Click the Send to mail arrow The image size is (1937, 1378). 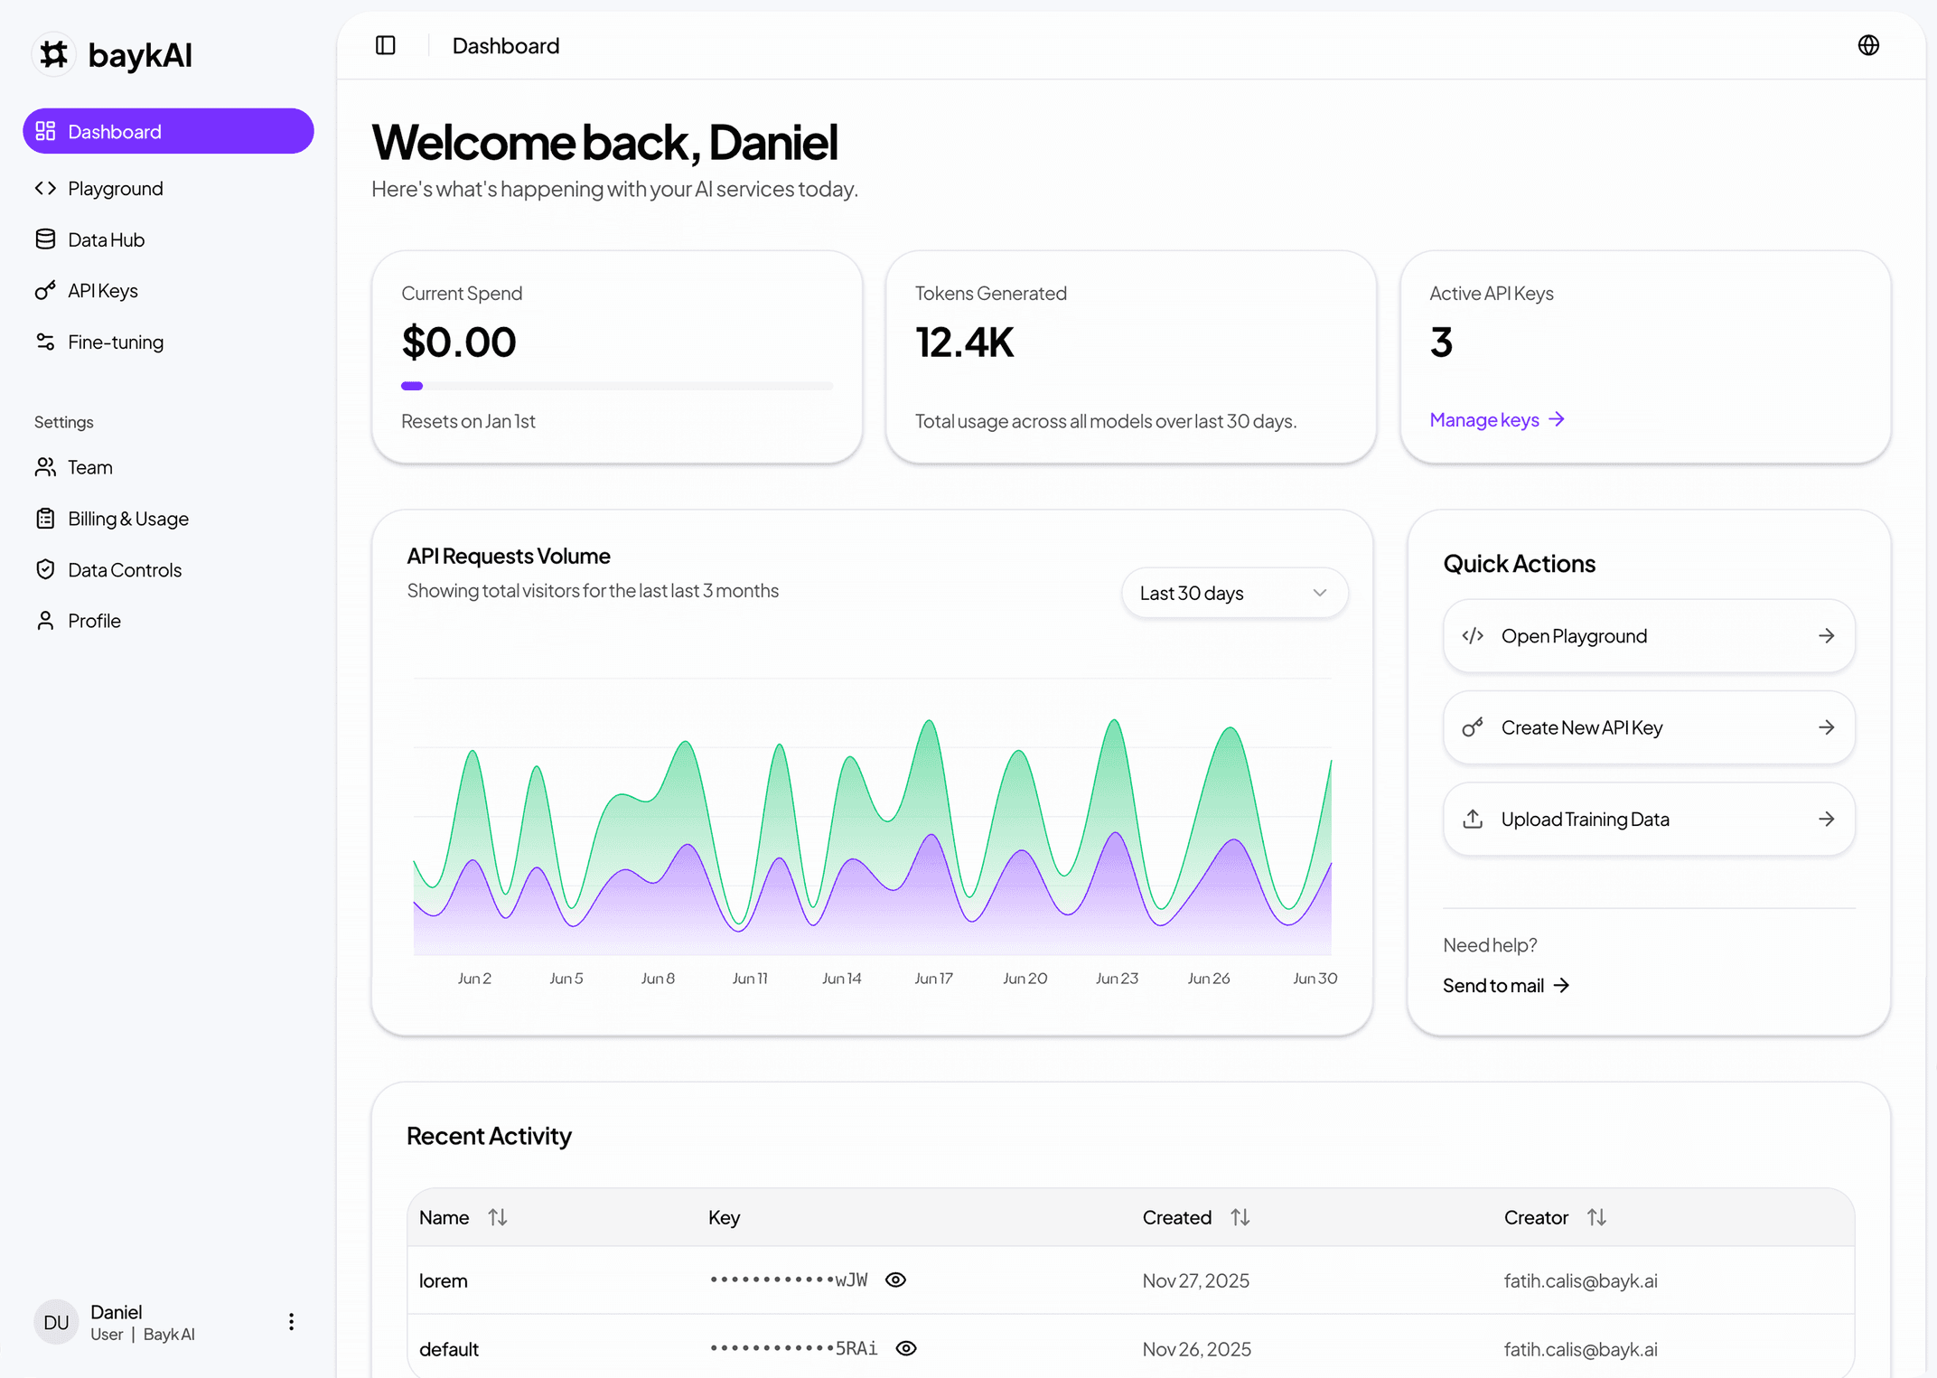pyautogui.click(x=1561, y=986)
